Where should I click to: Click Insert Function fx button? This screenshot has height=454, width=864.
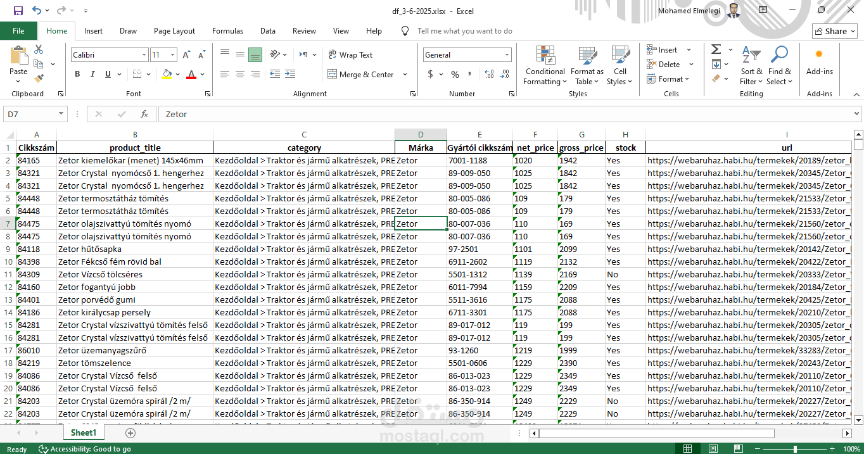tap(144, 114)
